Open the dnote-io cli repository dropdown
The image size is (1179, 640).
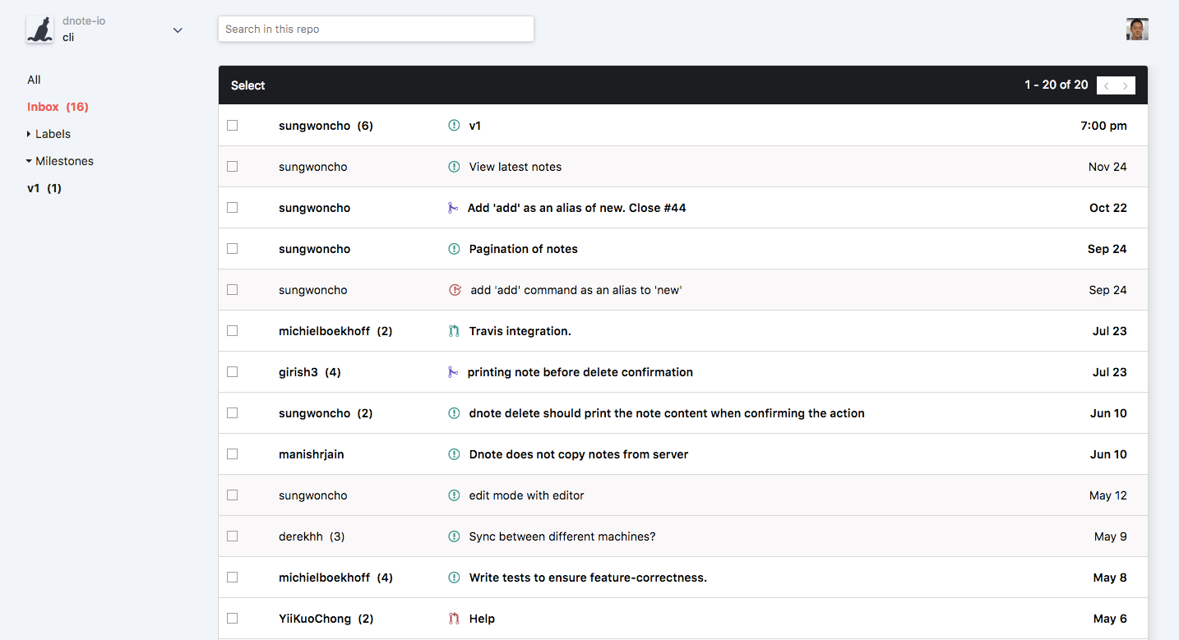click(178, 30)
